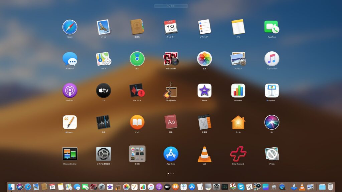The image size is (342, 192).
Task: Open Keynote app
Action: coord(272,90)
